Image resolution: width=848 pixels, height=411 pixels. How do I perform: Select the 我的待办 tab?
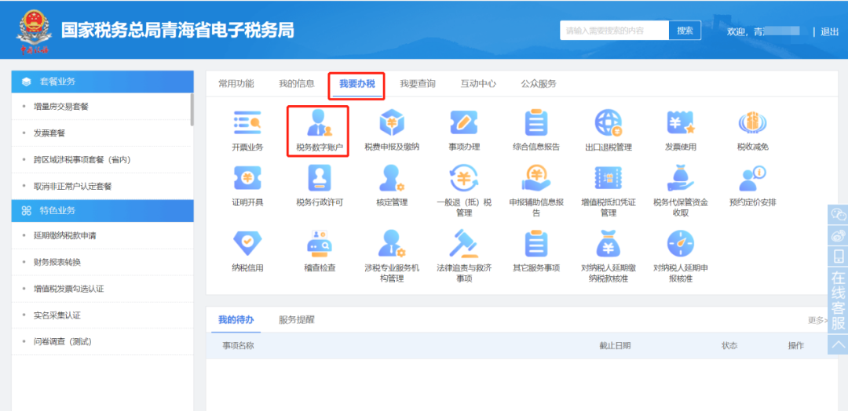(236, 319)
